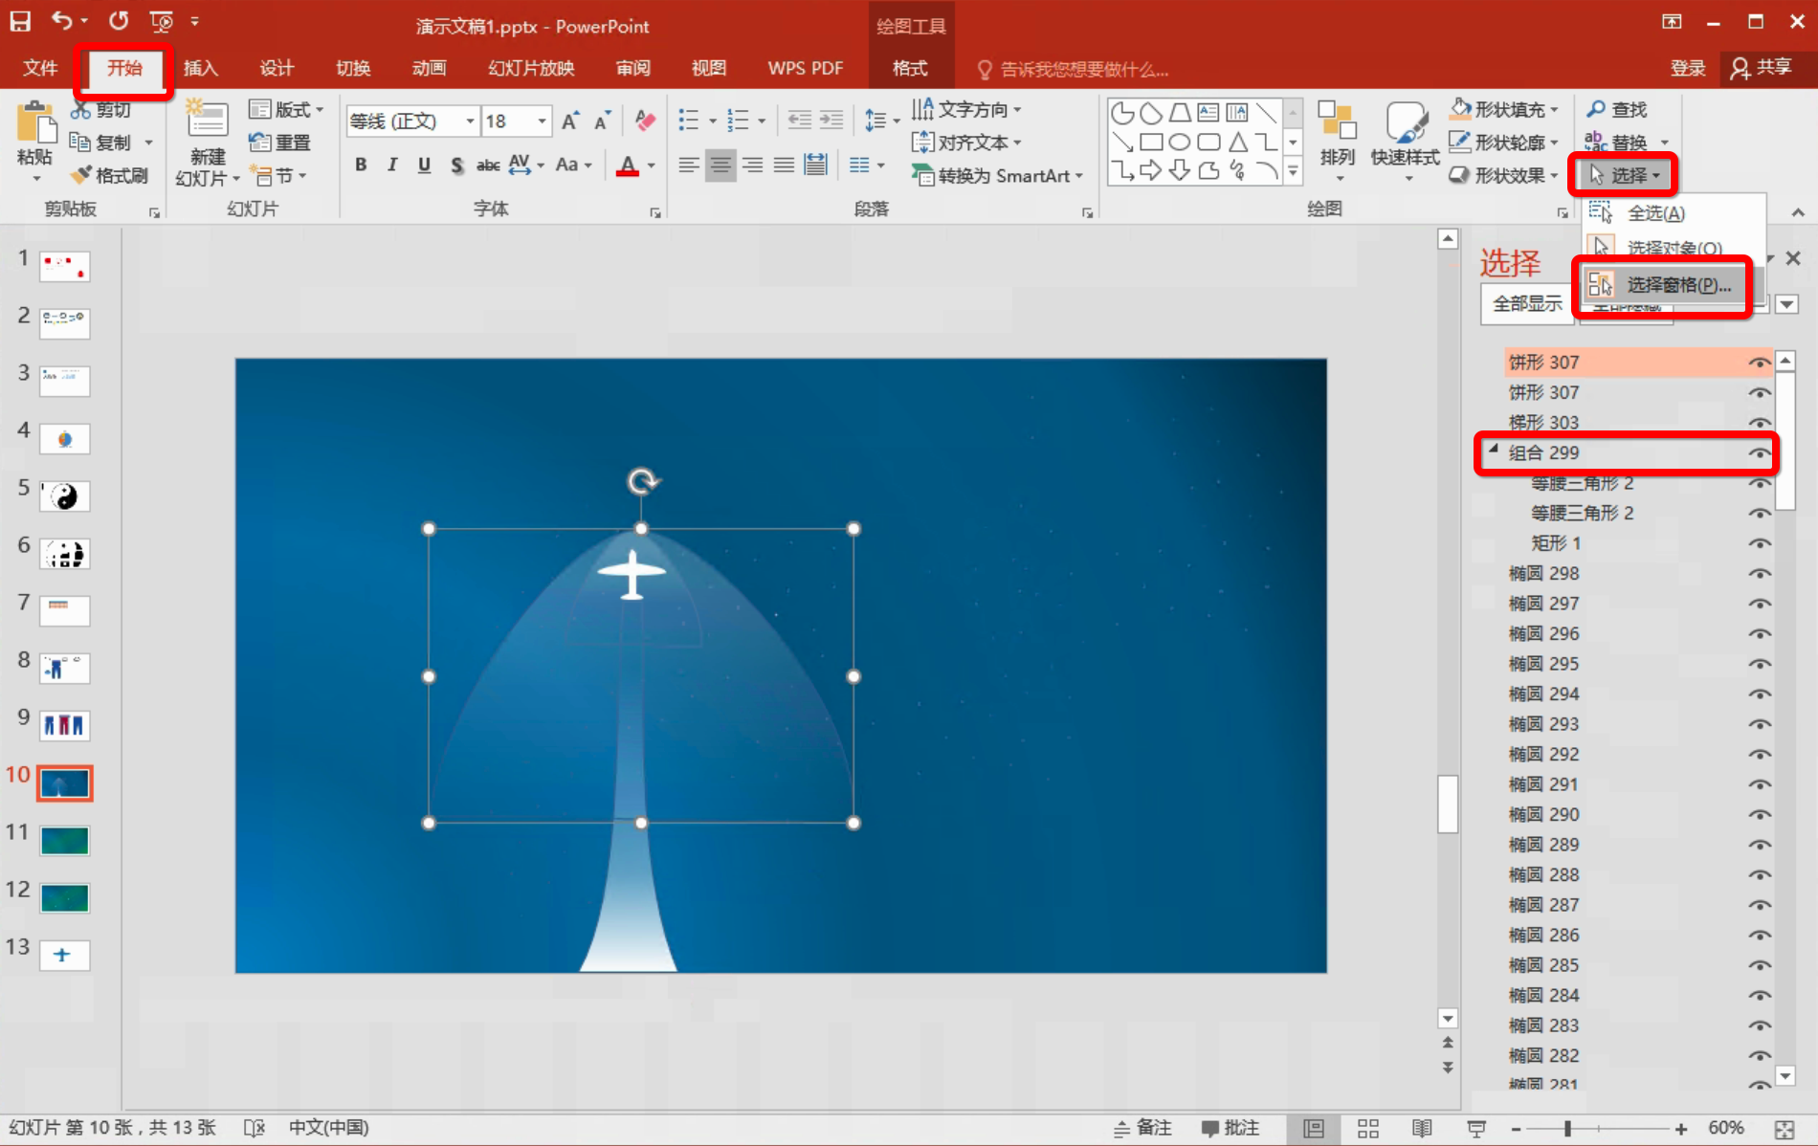Activate the Format Painter 格式刷
1818x1146 pixels.
coord(110,175)
